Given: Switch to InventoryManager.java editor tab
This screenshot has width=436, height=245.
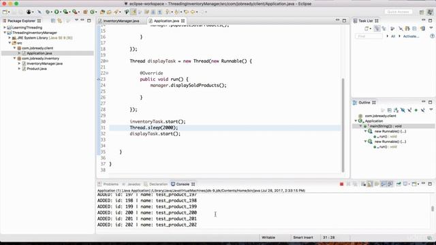Looking at the screenshot, I should click(121, 21).
